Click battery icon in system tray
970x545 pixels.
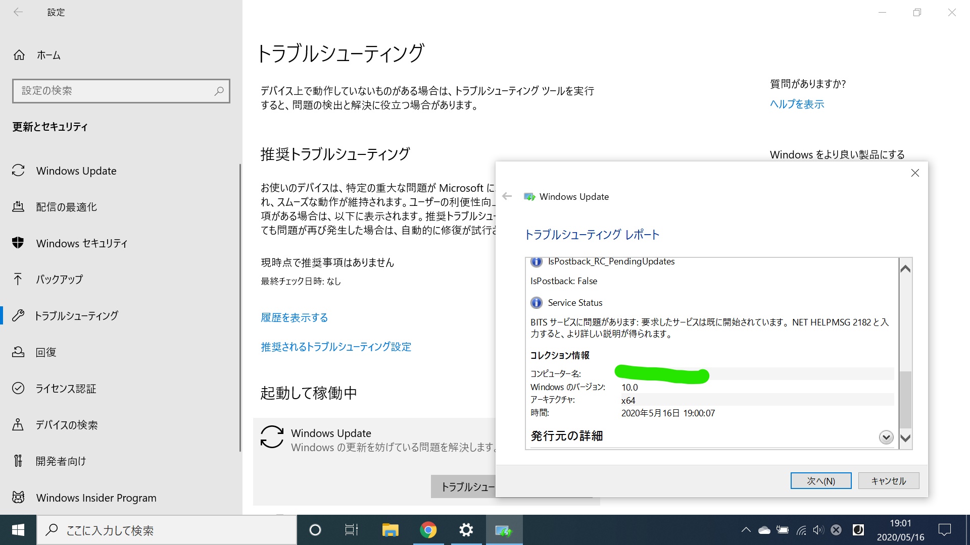(782, 530)
